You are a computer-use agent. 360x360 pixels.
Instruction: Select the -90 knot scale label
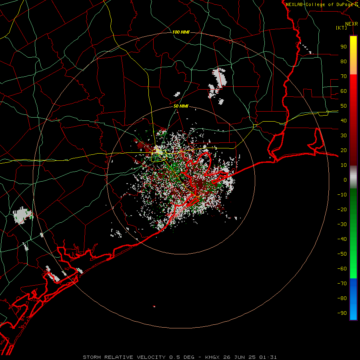342,313
